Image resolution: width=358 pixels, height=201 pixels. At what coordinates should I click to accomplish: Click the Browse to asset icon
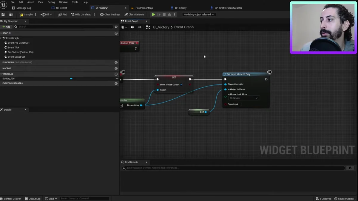click(11, 15)
